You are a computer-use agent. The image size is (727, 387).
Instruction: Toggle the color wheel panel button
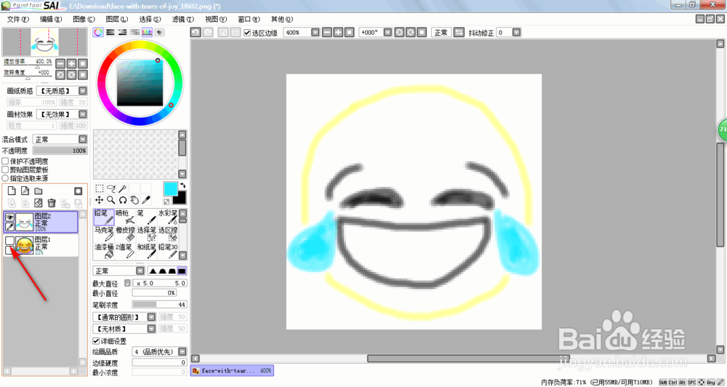coord(98,32)
